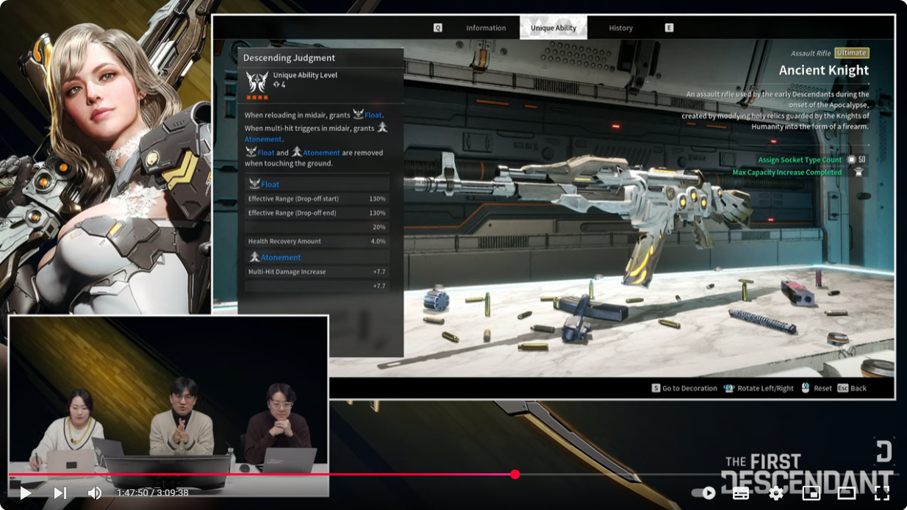Skip to the next video
Screen dimensions: 907x510
tap(60, 493)
